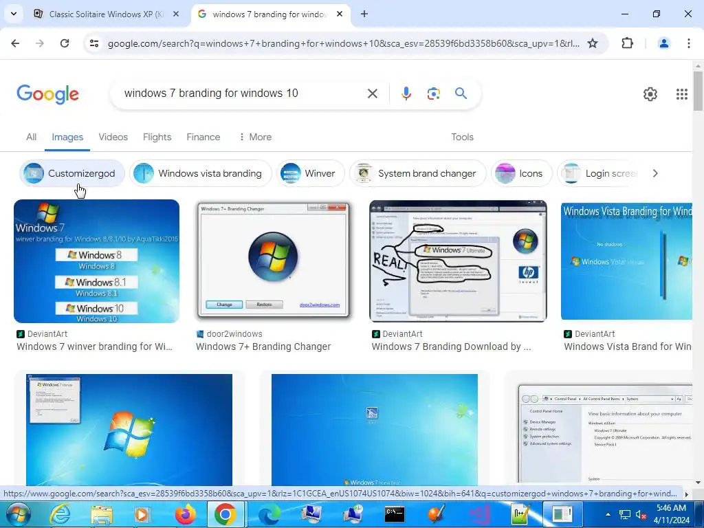The width and height of the screenshot is (704, 528).
Task: Open the search Tools options
Action: (x=463, y=137)
